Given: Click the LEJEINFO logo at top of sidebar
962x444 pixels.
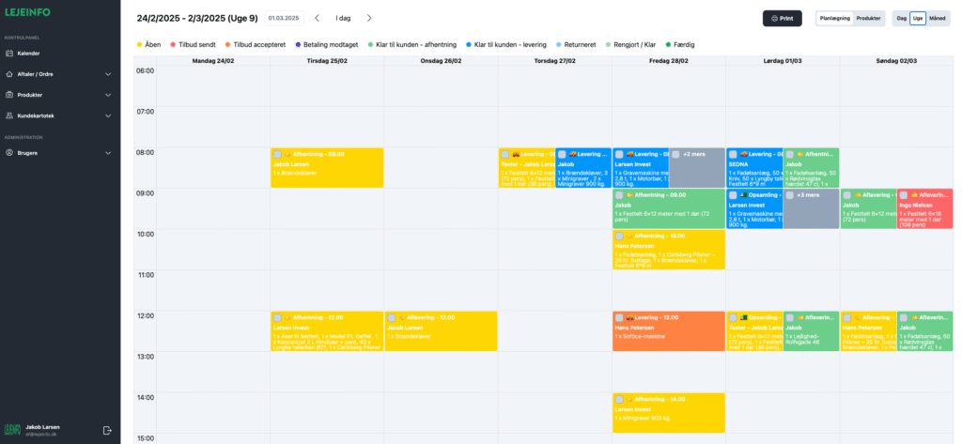Looking at the screenshot, I should point(27,12).
